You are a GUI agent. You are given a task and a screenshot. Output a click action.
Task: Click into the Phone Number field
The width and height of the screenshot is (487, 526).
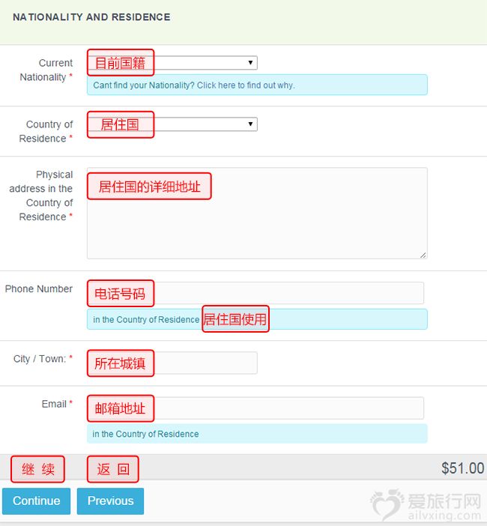click(255, 293)
